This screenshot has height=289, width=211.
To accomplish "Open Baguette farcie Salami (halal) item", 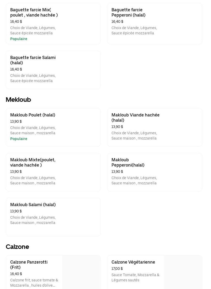I will 53,70.
